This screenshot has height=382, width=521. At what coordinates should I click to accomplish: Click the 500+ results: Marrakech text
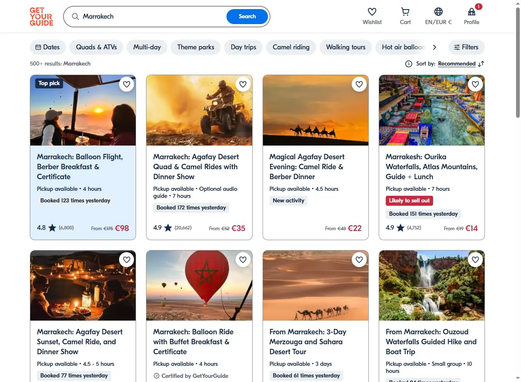pyautogui.click(x=60, y=64)
